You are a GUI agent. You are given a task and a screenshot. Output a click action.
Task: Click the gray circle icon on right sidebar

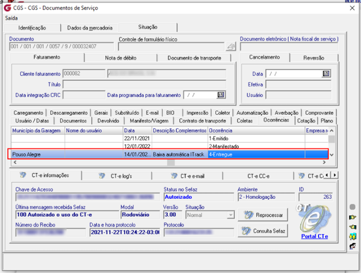click(353, 207)
